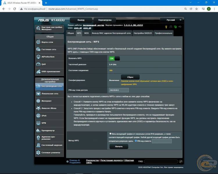Open IPv6 settings icon

[x=38, y=116]
